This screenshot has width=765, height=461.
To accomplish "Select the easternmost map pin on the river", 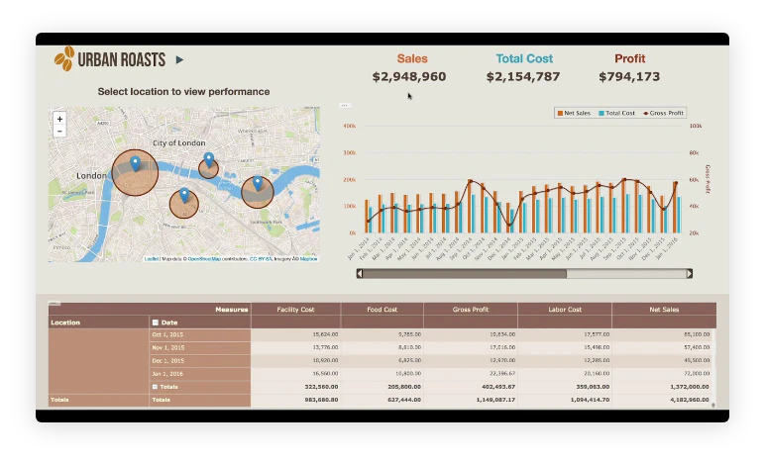I will click(258, 184).
